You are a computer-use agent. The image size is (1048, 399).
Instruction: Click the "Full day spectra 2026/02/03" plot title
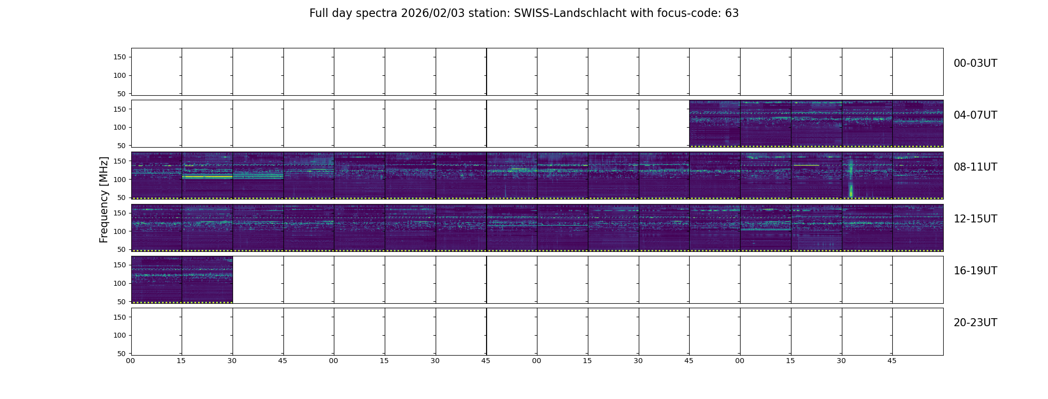click(x=524, y=13)
